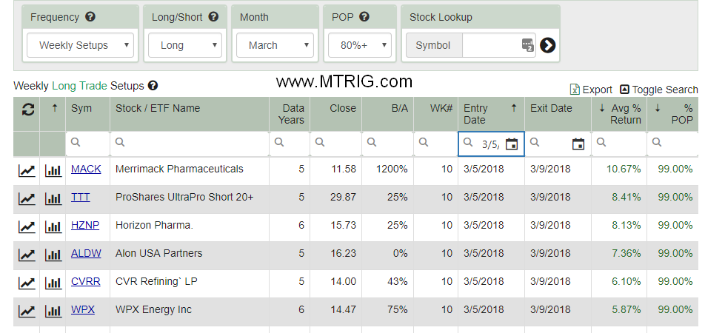
Task: Open bar chart for ALDW row
Action: pos(53,255)
